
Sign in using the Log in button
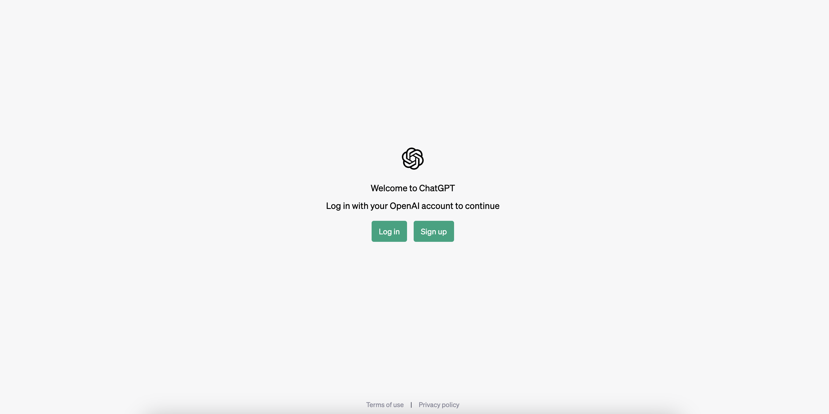pos(389,231)
